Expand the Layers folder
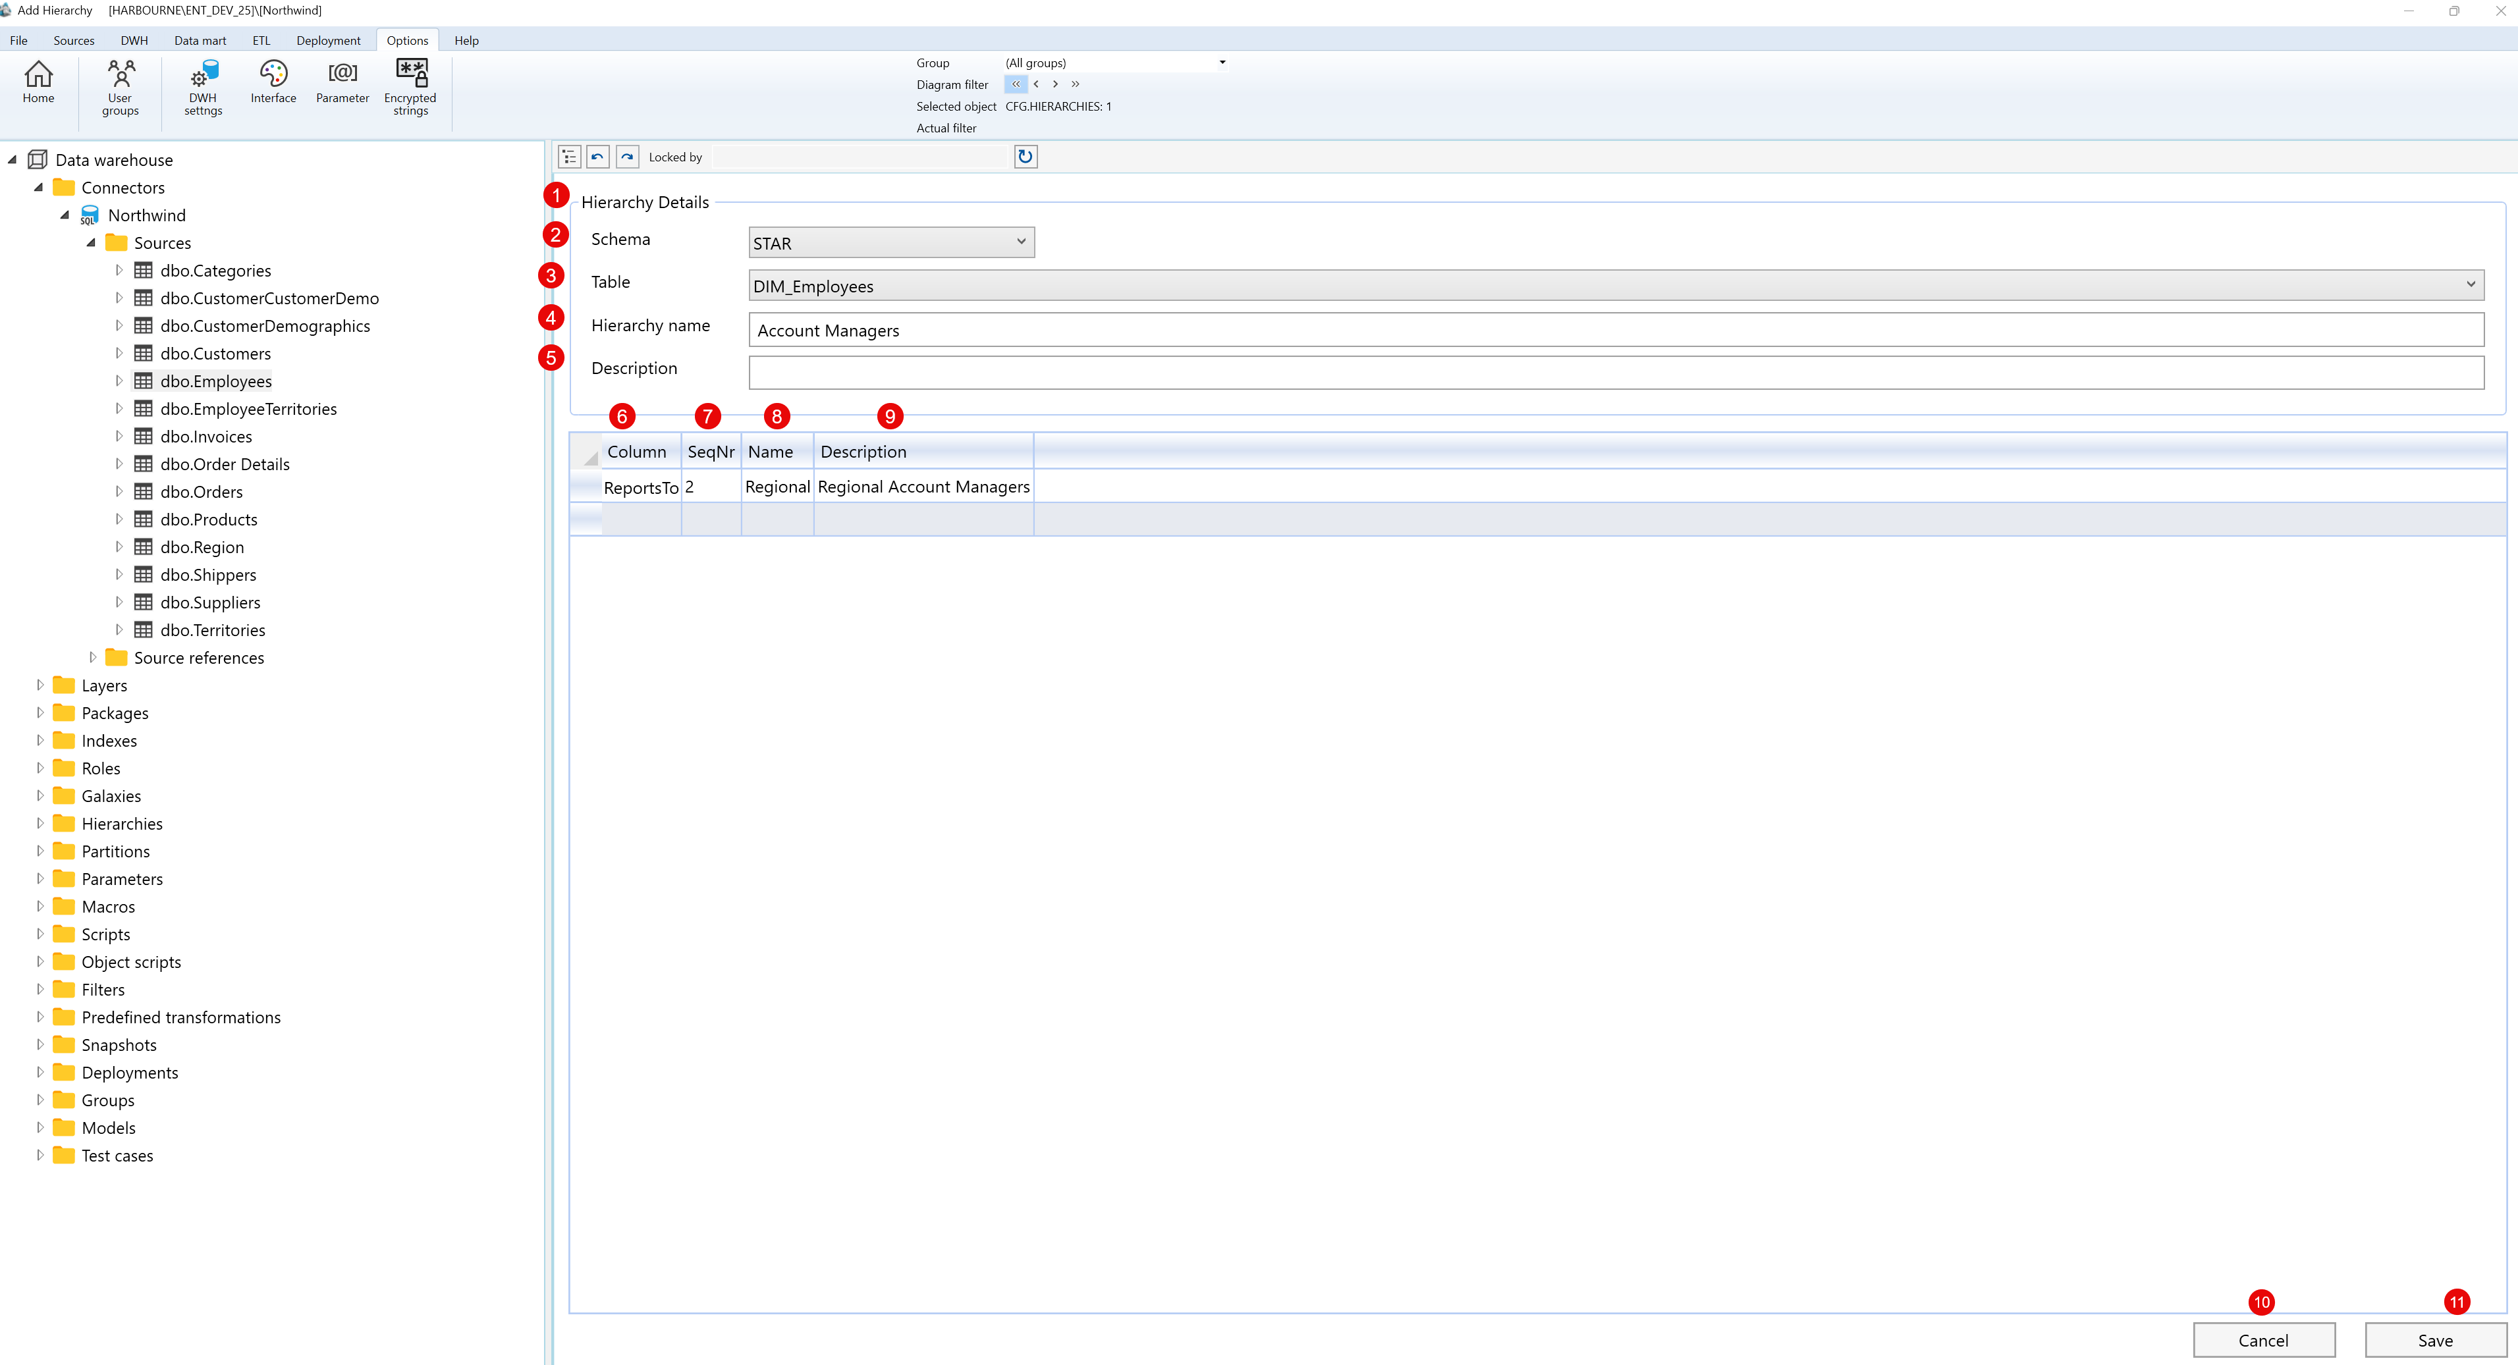The image size is (2518, 1365). pos(40,685)
